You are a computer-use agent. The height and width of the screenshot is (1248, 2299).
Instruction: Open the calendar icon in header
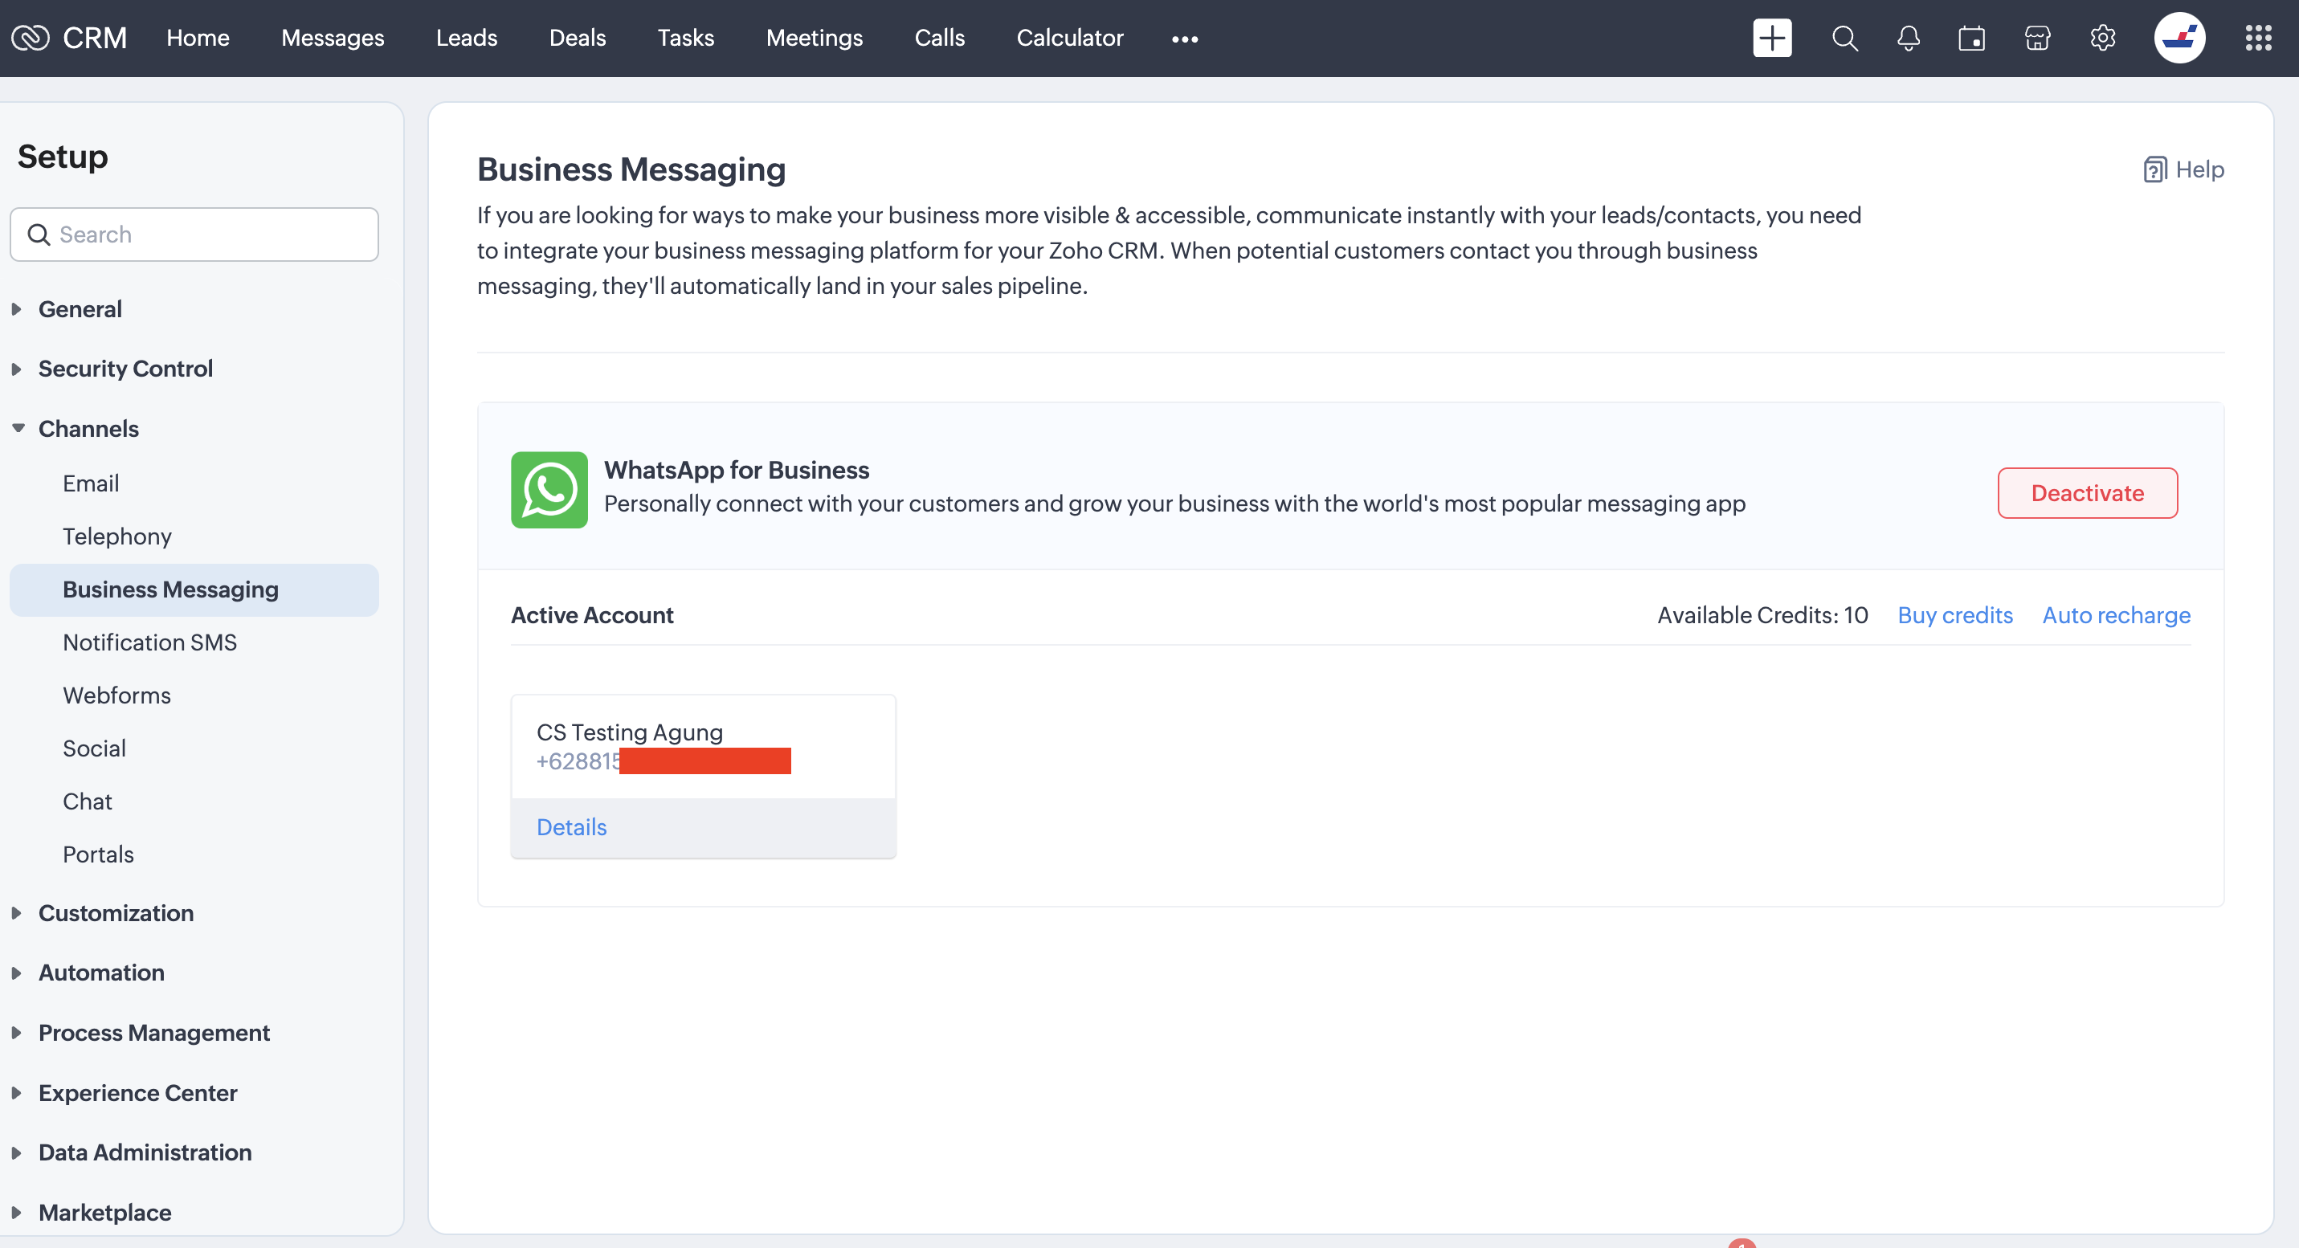point(1971,38)
